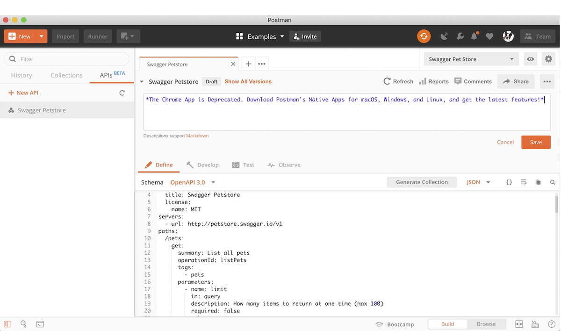Open the OpenAPI 3.0 schema type dropdown
This screenshot has width=561, height=331.
tap(193, 182)
